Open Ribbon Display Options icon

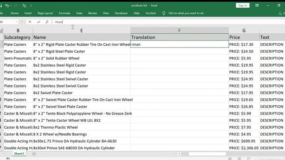click(x=257, y=5)
